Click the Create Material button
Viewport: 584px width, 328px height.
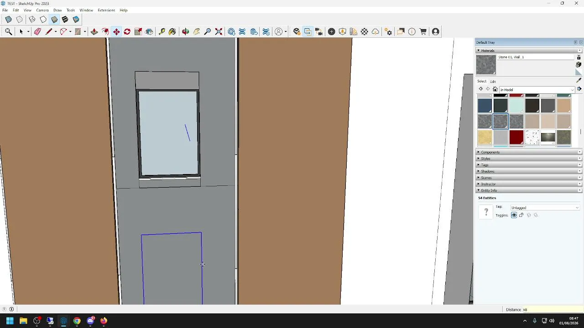click(579, 65)
